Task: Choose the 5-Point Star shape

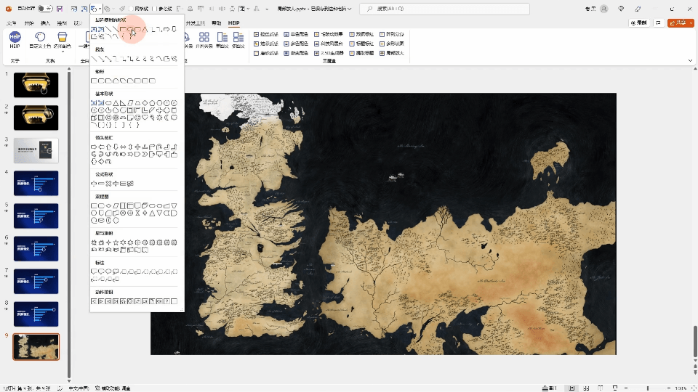Action: (116, 242)
